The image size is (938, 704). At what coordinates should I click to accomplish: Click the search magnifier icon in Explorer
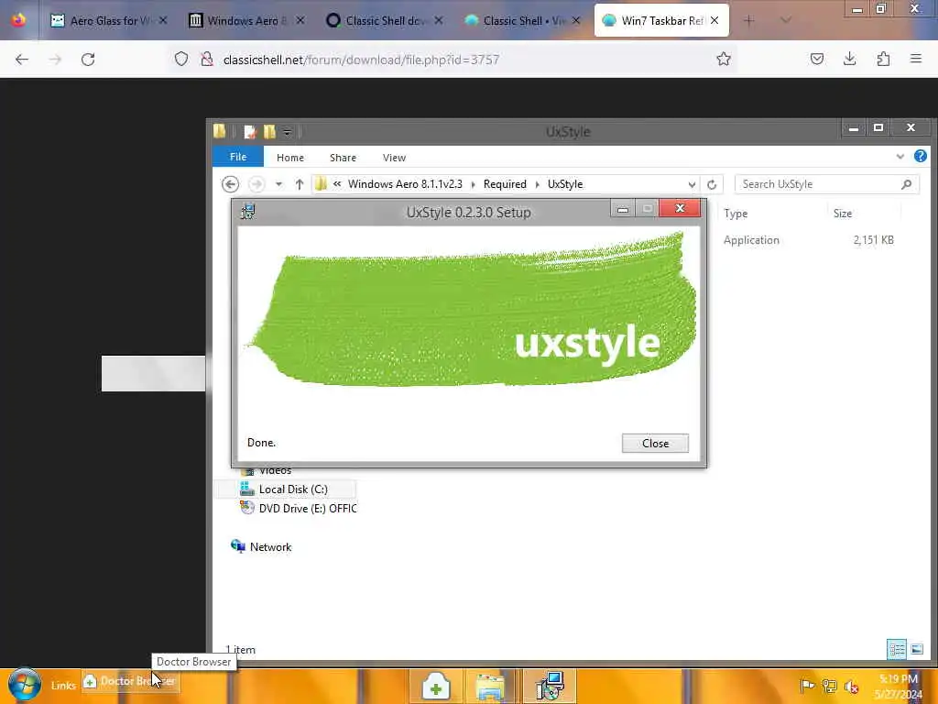click(906, 184)
